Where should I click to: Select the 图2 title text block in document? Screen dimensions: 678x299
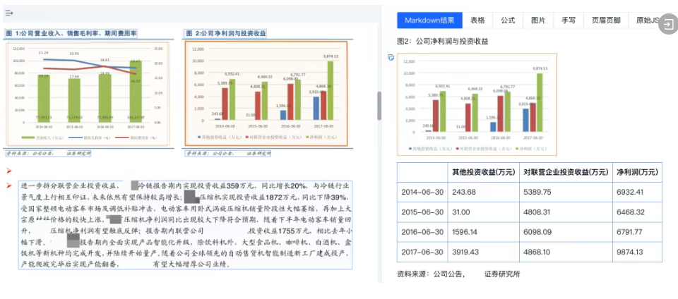(x=226, y=33)
